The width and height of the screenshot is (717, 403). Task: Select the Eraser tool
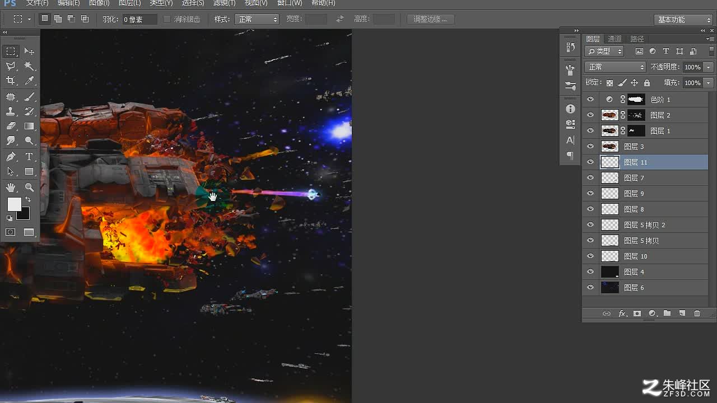coord(11,126)
